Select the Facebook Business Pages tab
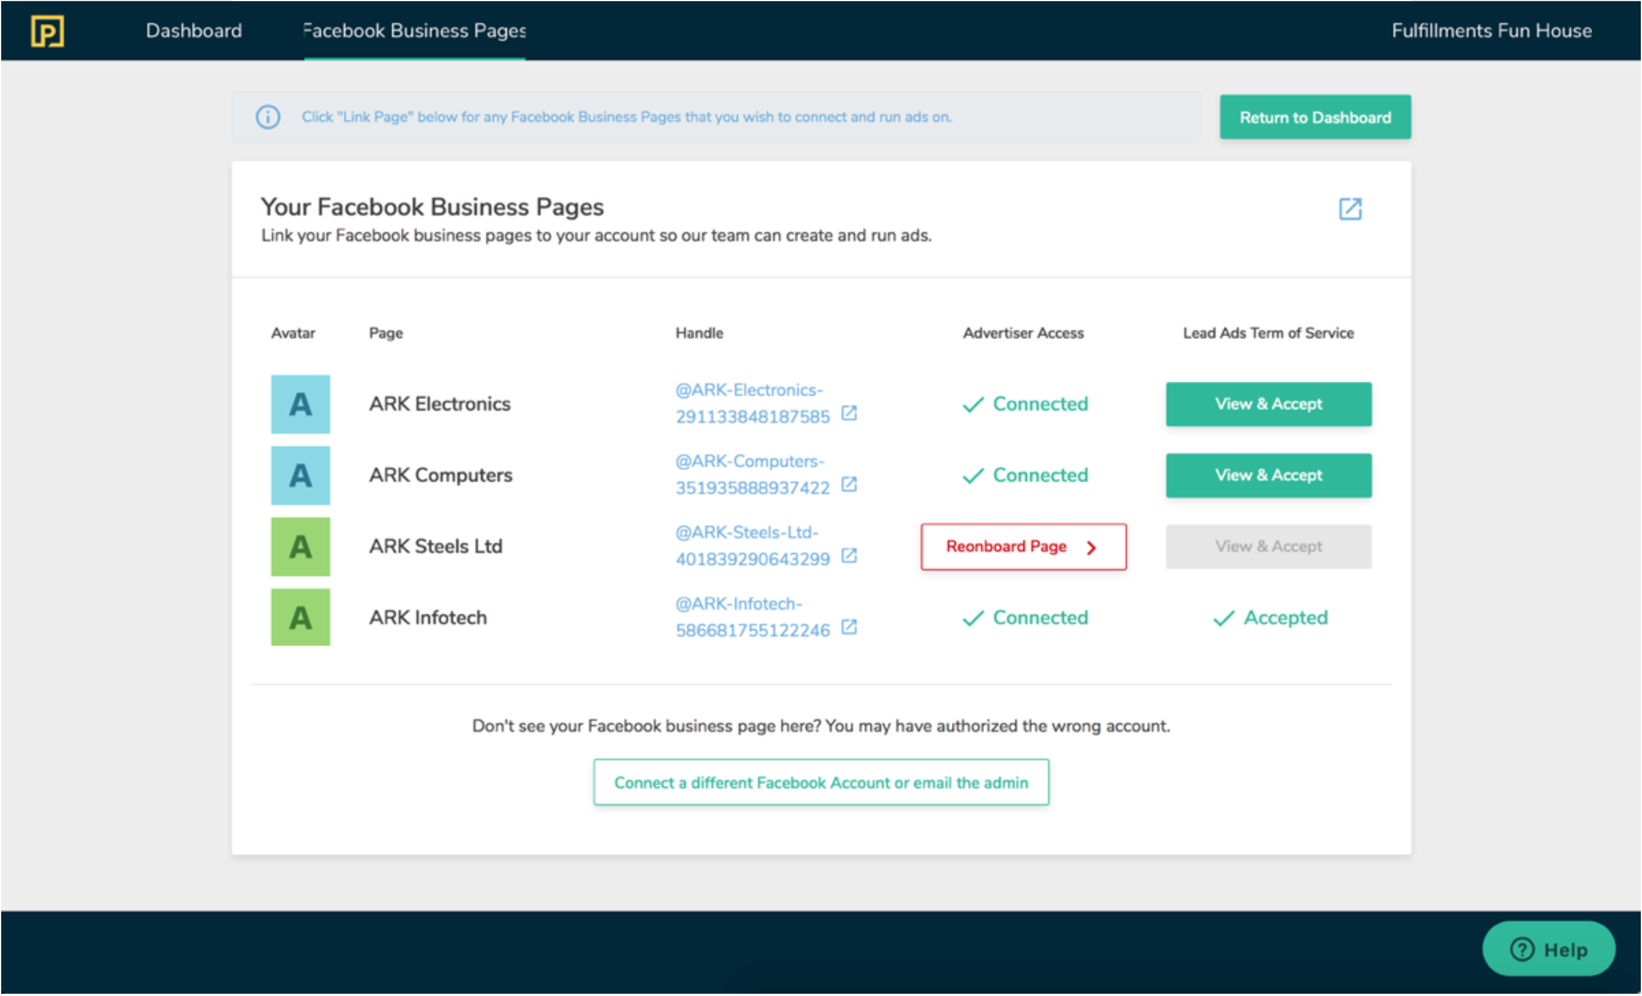 point(415,30)
